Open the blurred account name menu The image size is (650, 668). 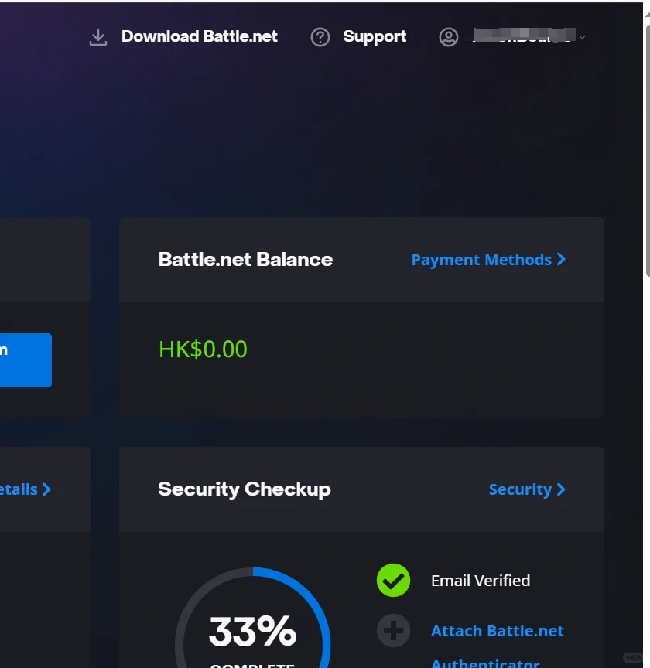pyautogui.click(x=524, y=36)
